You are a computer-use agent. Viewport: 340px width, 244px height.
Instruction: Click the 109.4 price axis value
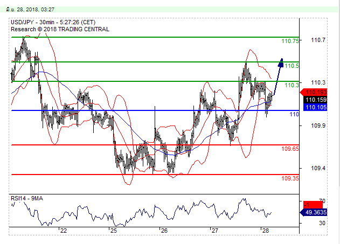[x=318, y=168]
